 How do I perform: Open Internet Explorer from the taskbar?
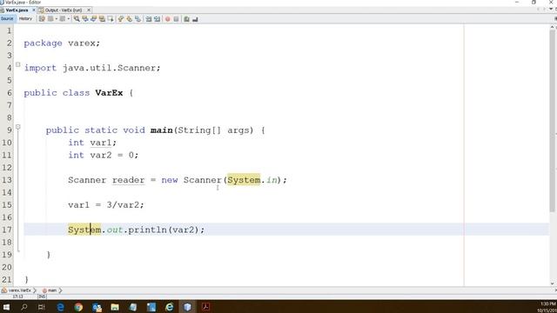[x=170, y=307]
